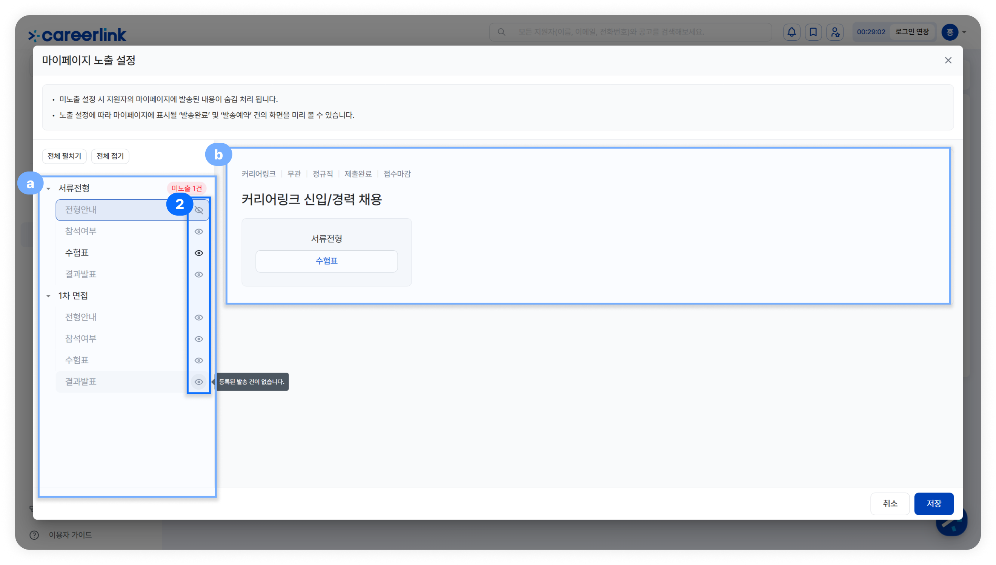996x565 pixels.
Task: Toggle visibility of 참석여부 under 1차 면접
Action: 199,339
